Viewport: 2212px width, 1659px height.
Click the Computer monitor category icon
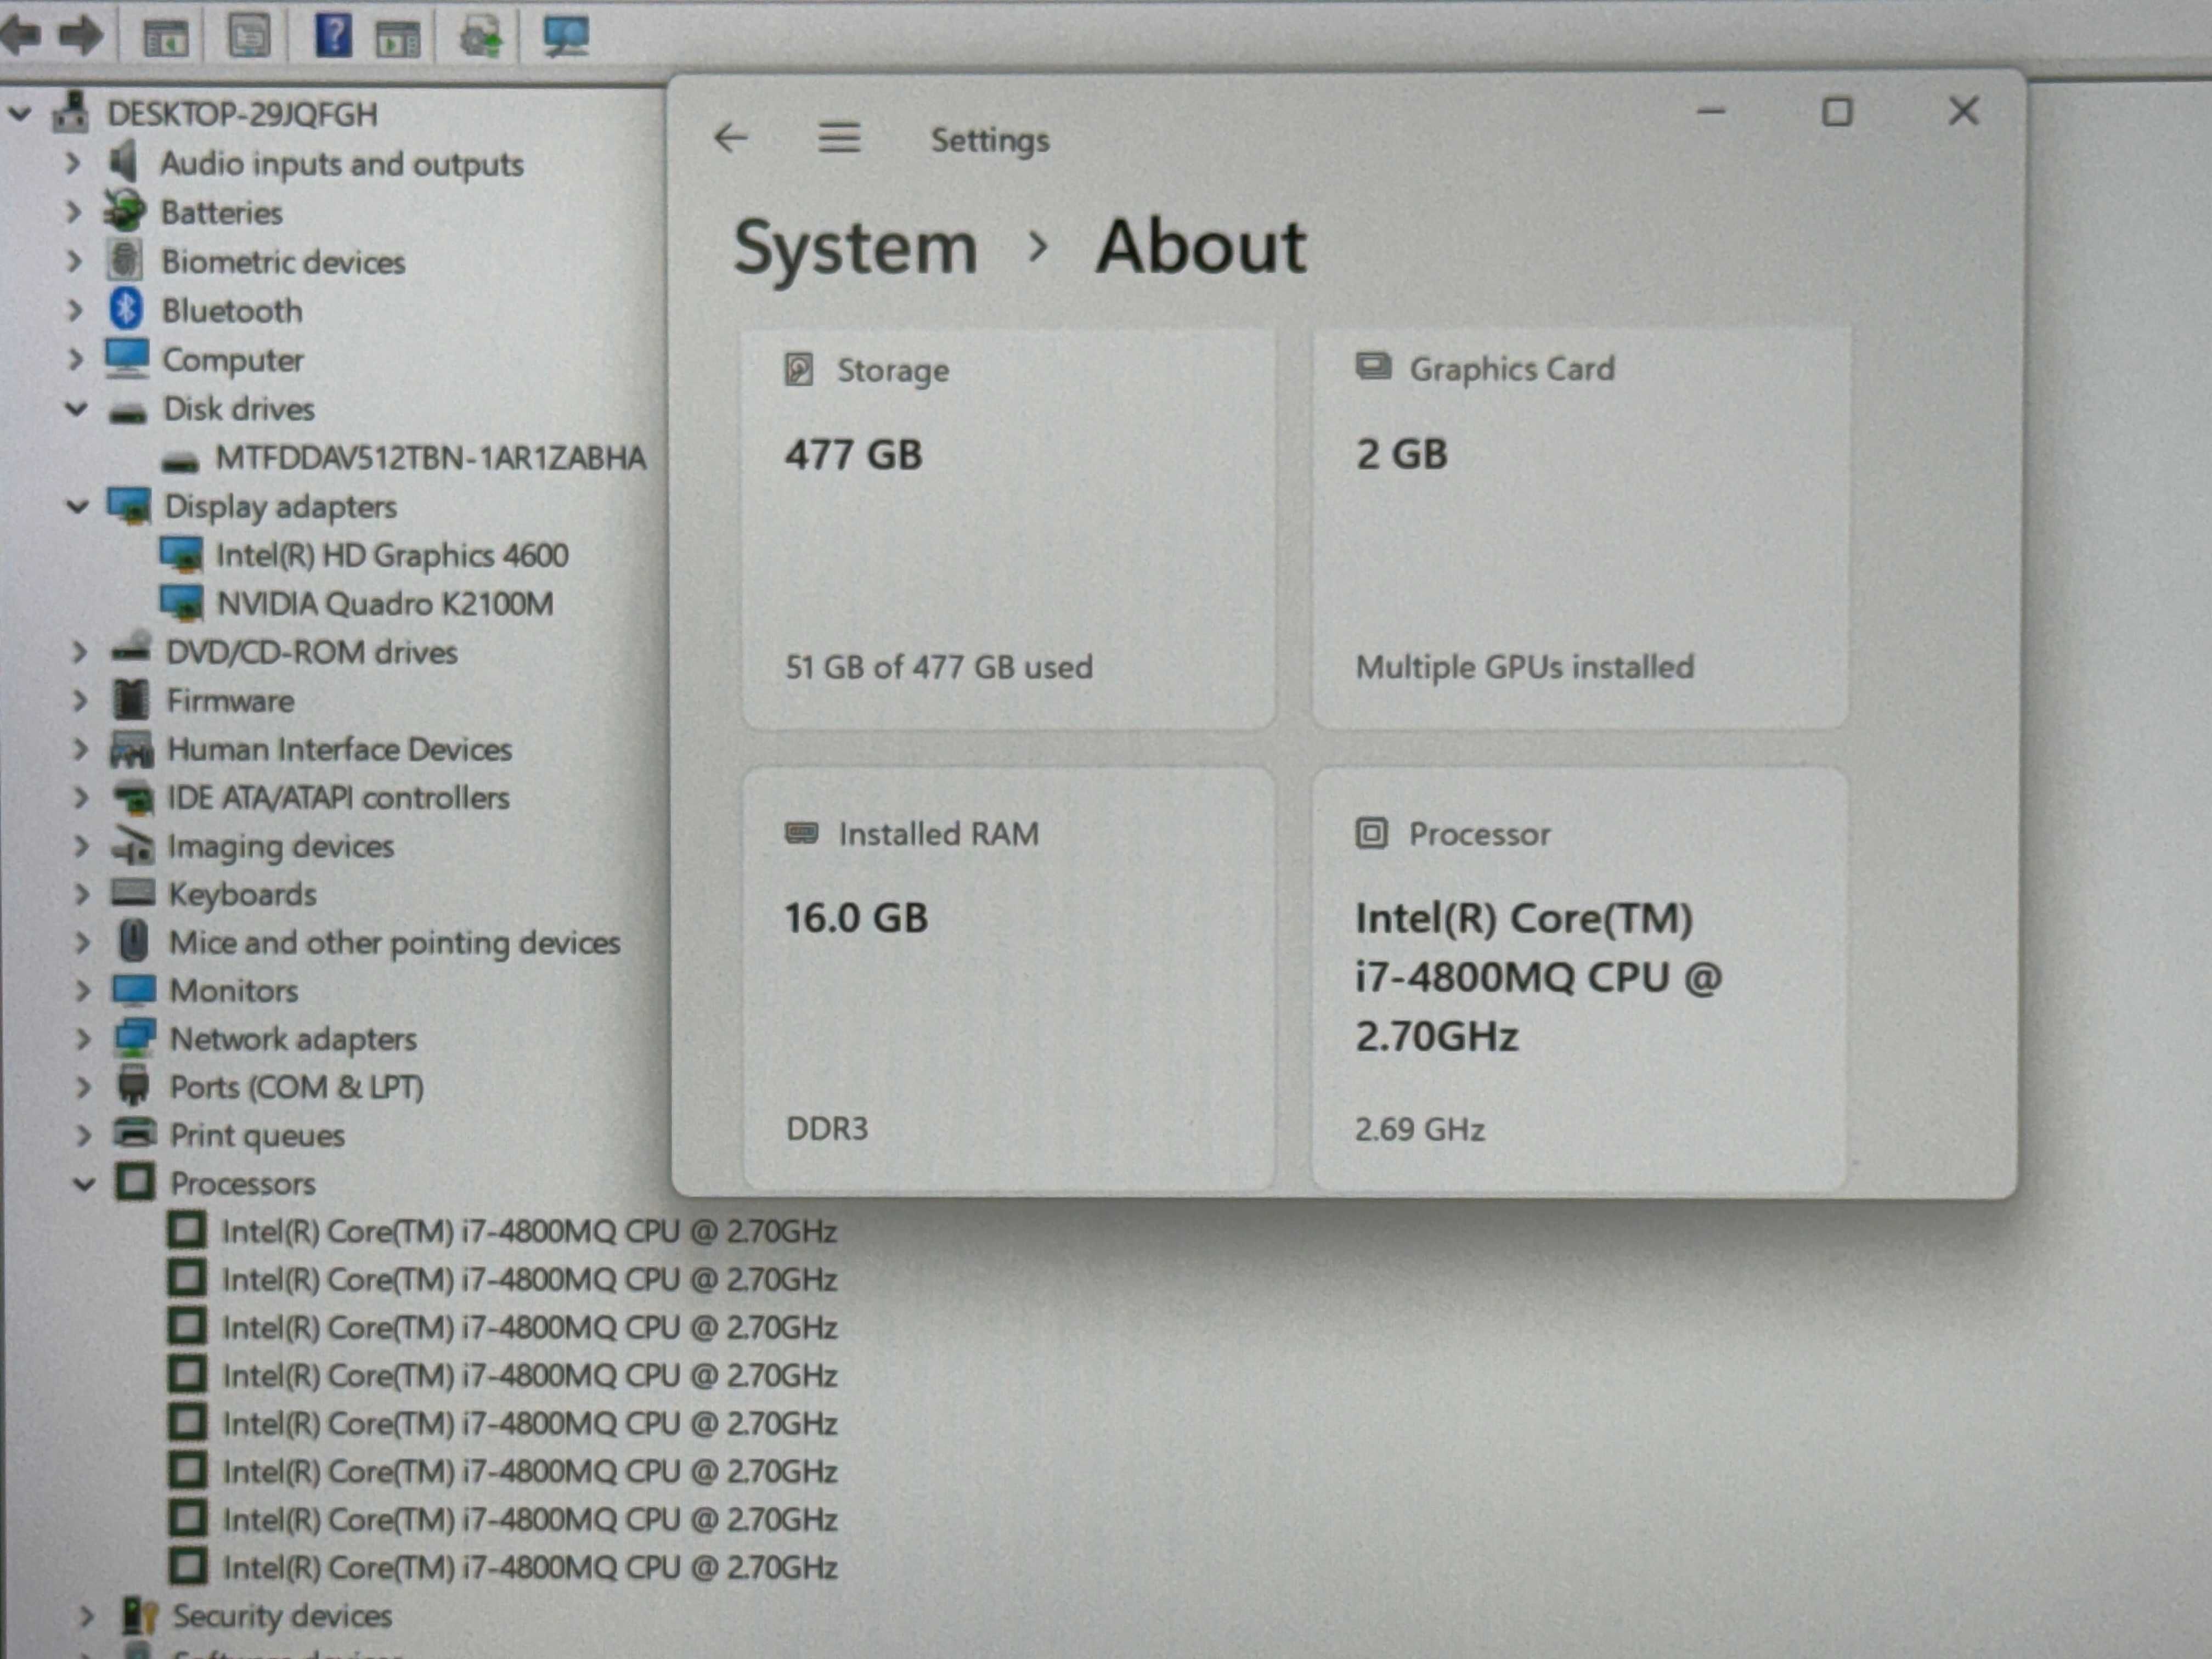127,358
